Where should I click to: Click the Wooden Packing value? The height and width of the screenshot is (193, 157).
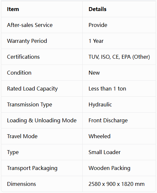point(109,168)
